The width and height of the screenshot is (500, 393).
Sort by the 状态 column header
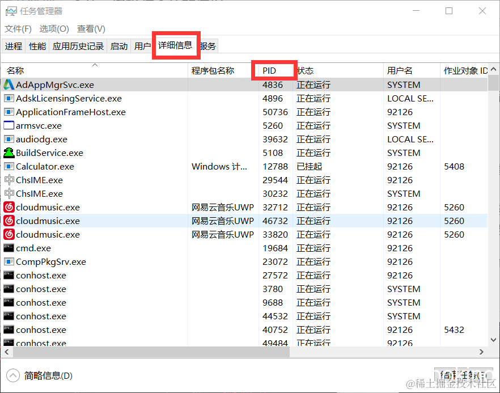pyautogui.click(x=338, y=70)
